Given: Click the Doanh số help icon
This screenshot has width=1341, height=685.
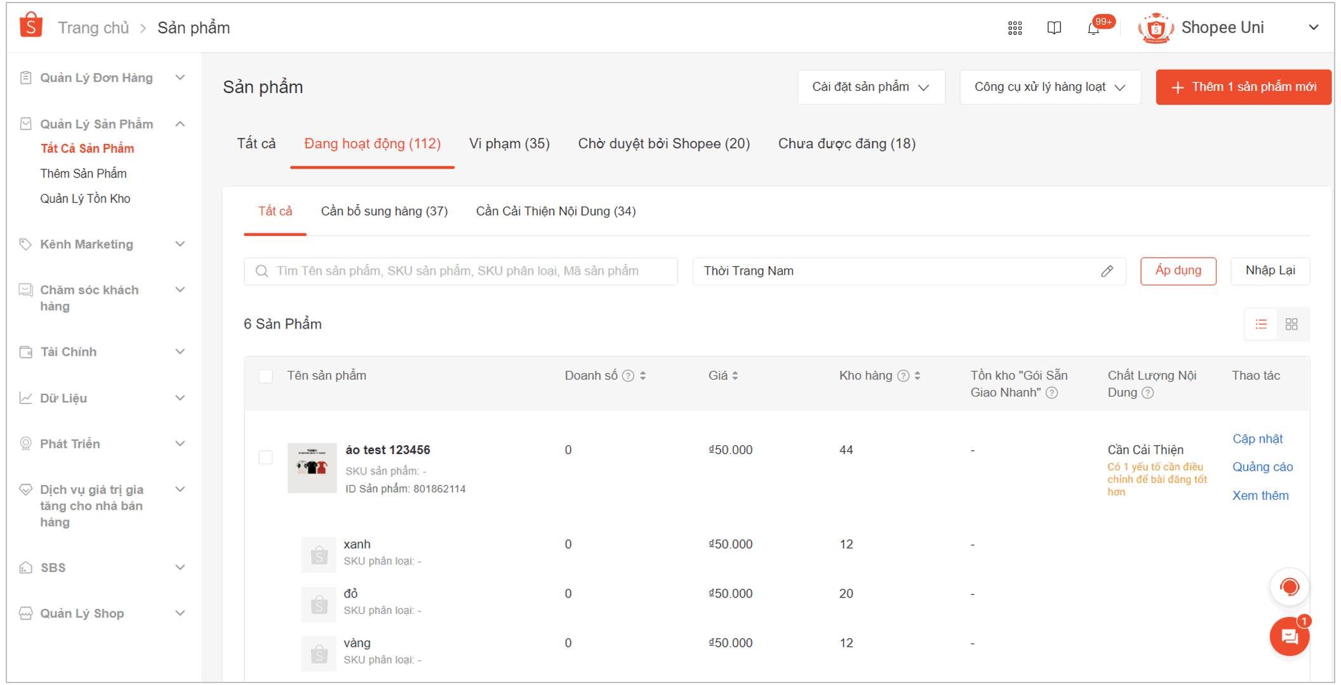Looking at the screenshot, I should coord(628,376).
